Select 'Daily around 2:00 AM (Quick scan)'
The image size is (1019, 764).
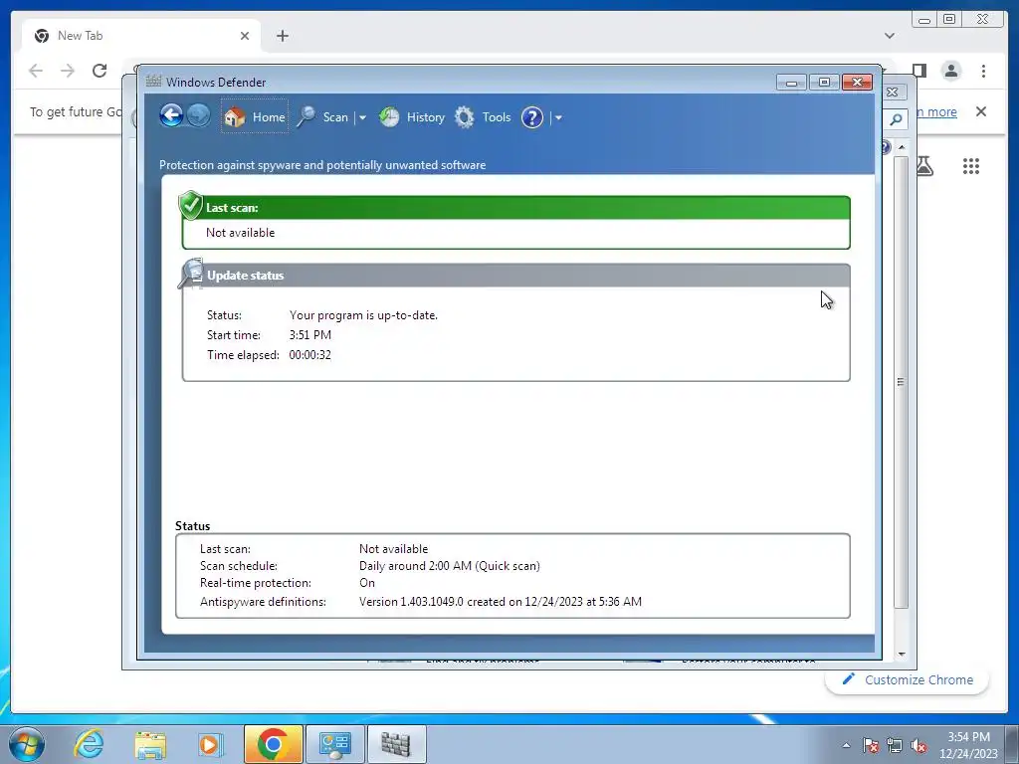pyautogui.click(x=450, y=566)
